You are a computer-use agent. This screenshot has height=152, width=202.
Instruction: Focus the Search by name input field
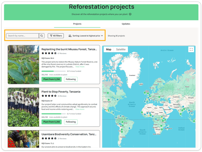[22, 36]
